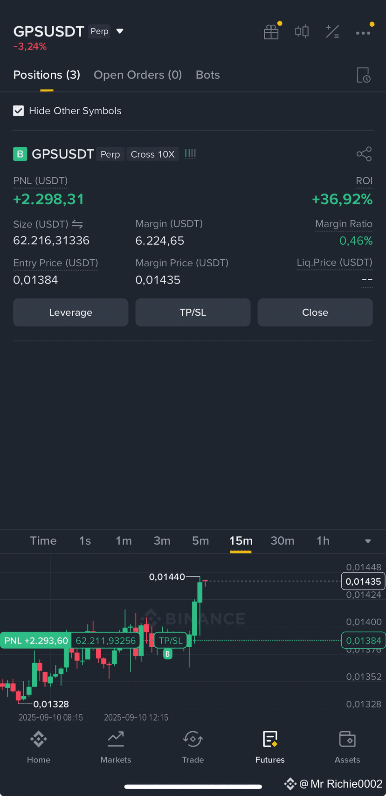Go to the Assets tab

click(x=347, y=747)
